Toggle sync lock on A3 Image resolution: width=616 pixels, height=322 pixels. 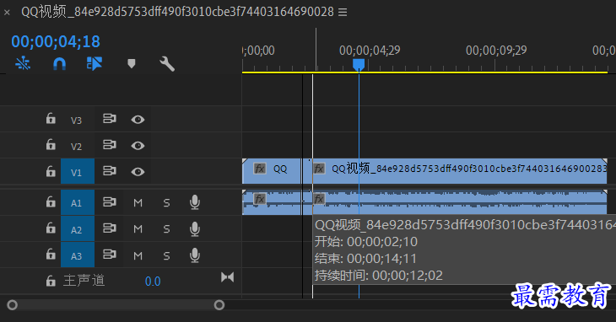(109, 255)
